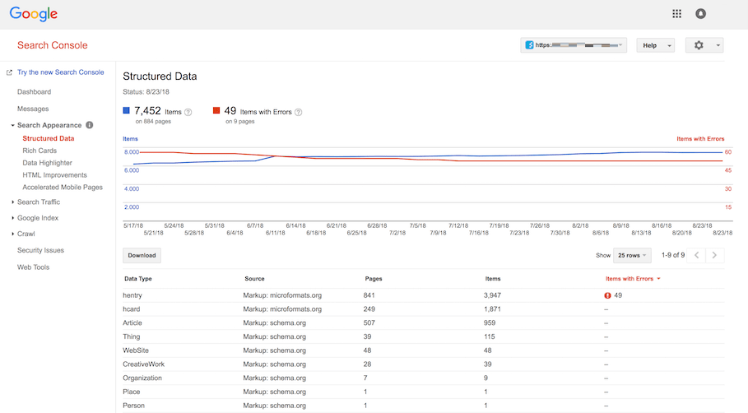Screen dimensions: 748x413
Task: Expand the Crawl section
Action: coord(12,234)
